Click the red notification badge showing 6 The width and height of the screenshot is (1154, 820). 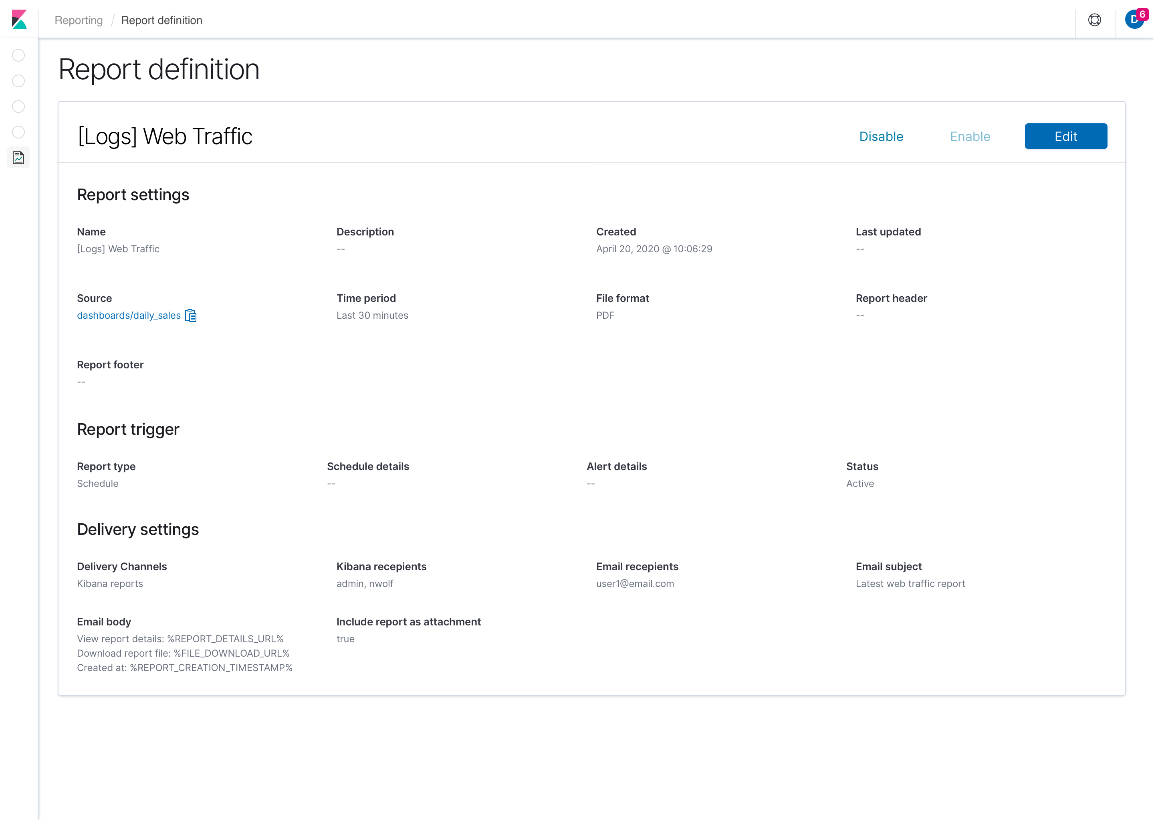[1142, 14]
